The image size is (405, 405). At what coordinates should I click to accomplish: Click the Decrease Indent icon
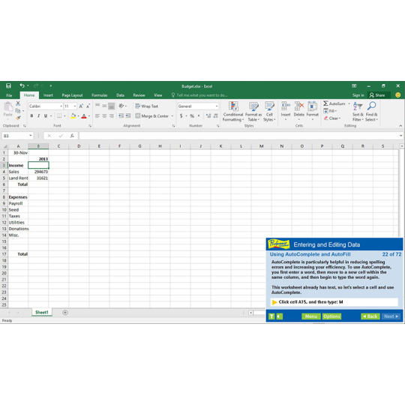coord(121,116)
